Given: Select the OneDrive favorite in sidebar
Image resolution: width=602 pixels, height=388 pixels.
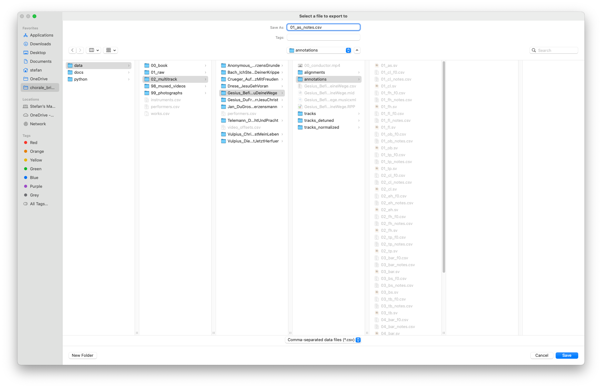Looking at the screenshot, I should pos(39,79).
